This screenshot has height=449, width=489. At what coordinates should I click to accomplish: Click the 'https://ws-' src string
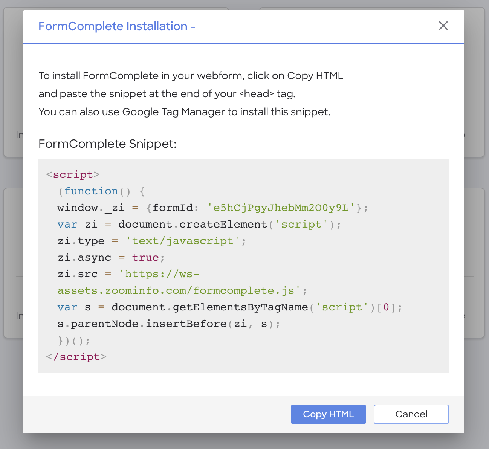(x=159, y=274)
